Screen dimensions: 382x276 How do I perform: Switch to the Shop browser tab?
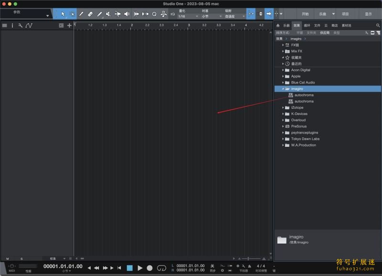click(335, 25)
